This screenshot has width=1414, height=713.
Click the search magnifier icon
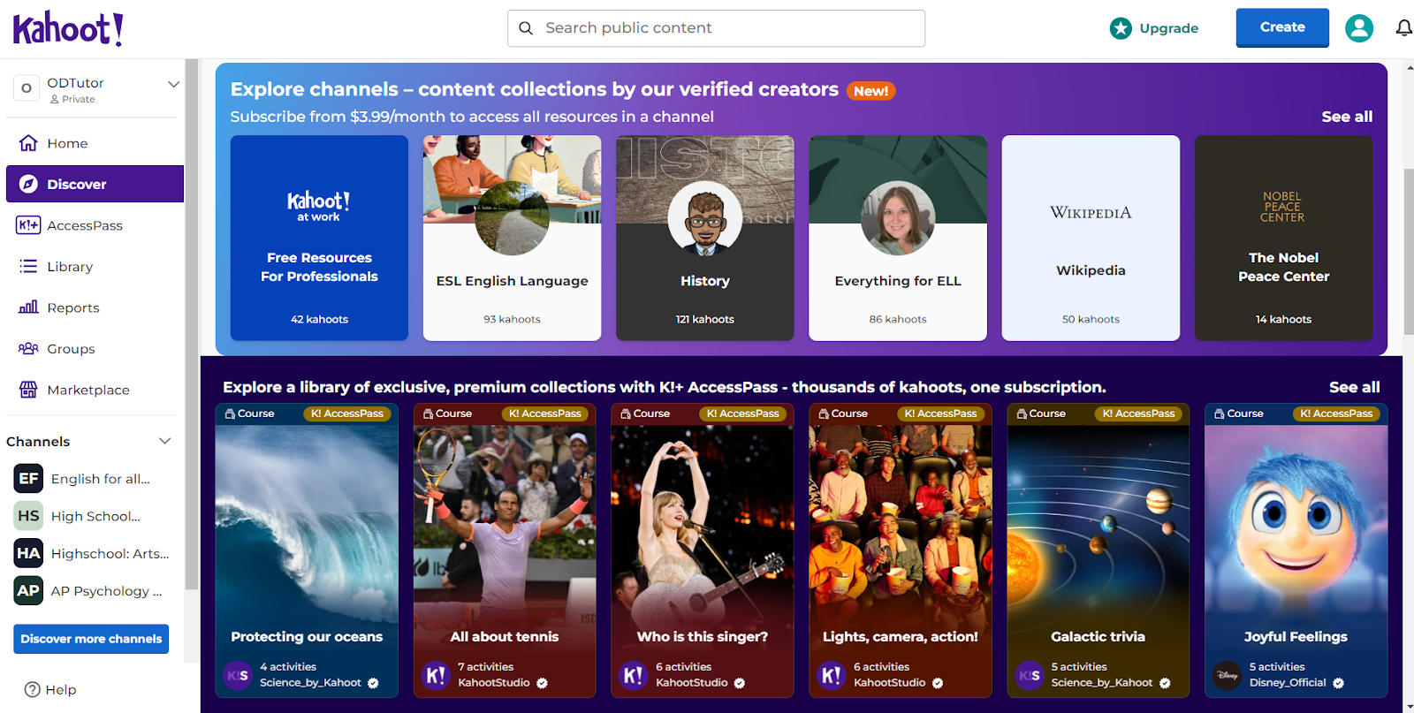[526, 28]
